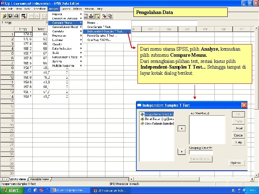Select Berat Badan variable in dialog list
Image resolution: width=259 pixels, height=194 pixels.
coord(157,119)
